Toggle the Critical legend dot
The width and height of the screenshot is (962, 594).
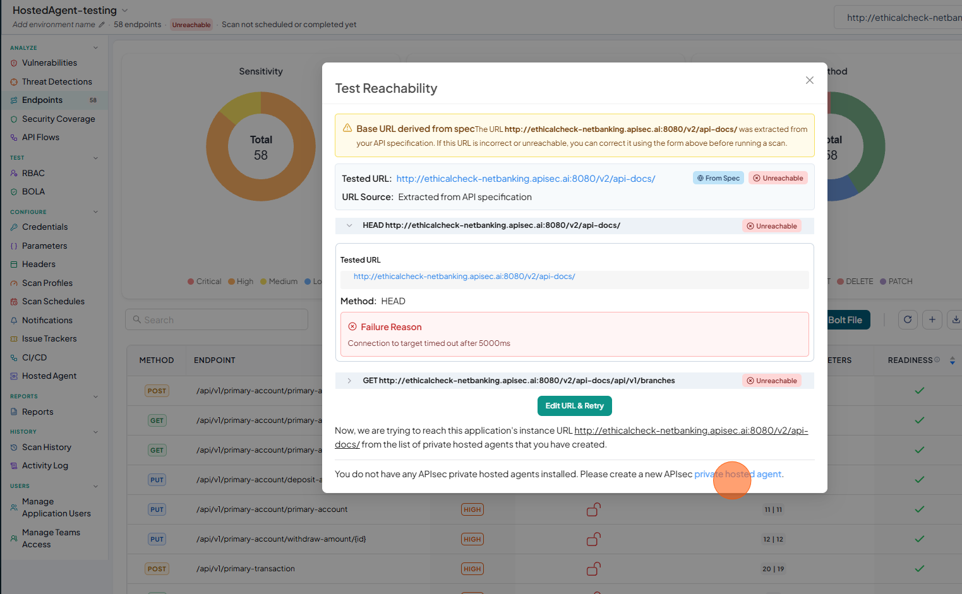click(191, 282)
